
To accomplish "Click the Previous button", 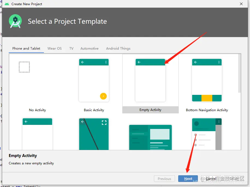I will tap(164, 179).
